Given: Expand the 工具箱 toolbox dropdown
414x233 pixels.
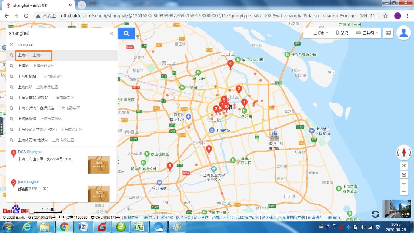Looking at the screenshot, I should 367,33.
